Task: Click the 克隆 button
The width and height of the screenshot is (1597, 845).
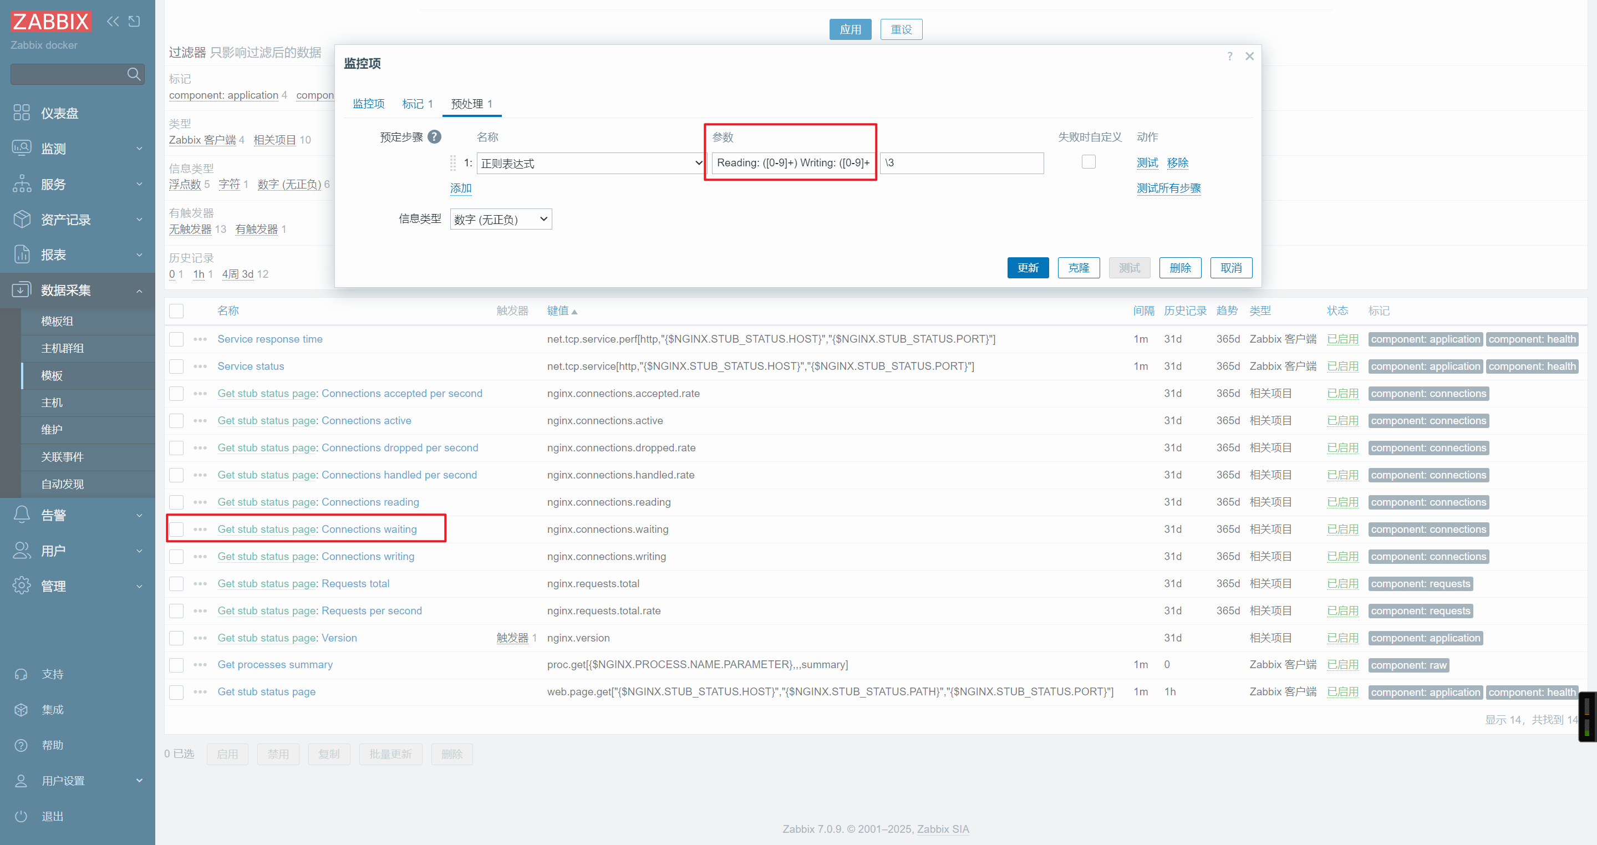Action: 1079,268
